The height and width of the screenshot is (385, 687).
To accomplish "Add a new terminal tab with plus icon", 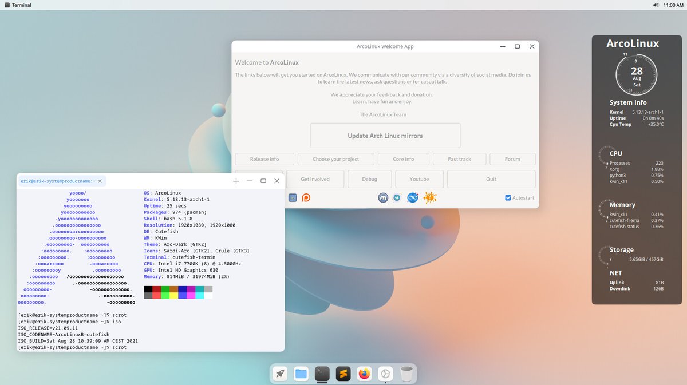I will pyautogui.click(x=236, y=181).
